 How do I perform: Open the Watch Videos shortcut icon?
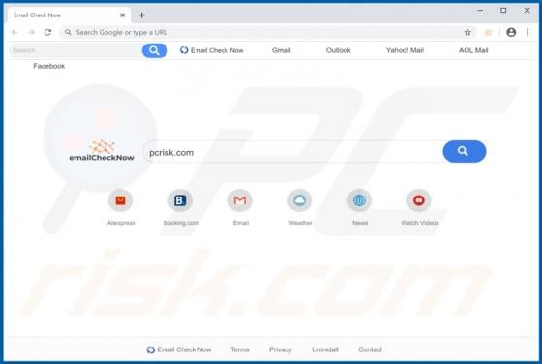419,200
